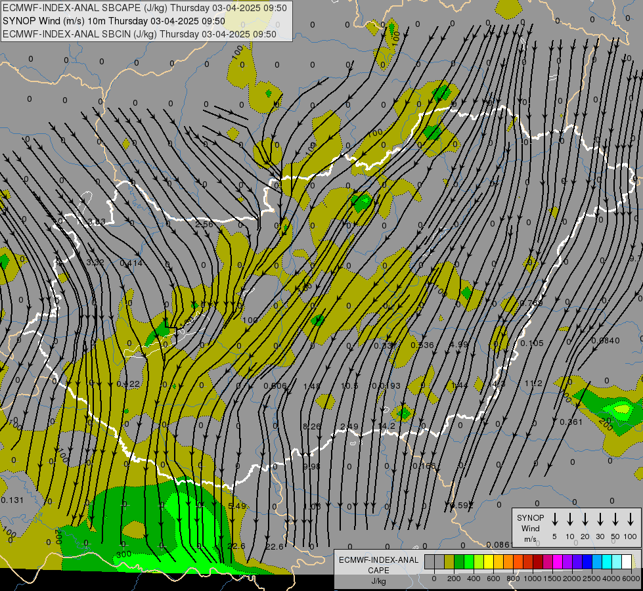Click the 2.56 value on the map
This screenshot has width=643, height=591.
coord(204,225)
